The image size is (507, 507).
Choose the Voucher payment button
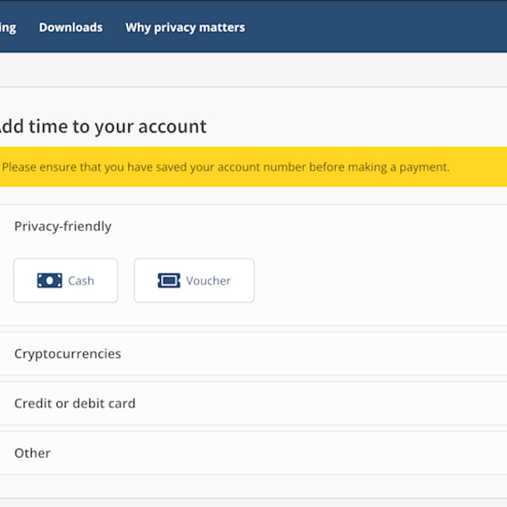click(x=194, y=280)
